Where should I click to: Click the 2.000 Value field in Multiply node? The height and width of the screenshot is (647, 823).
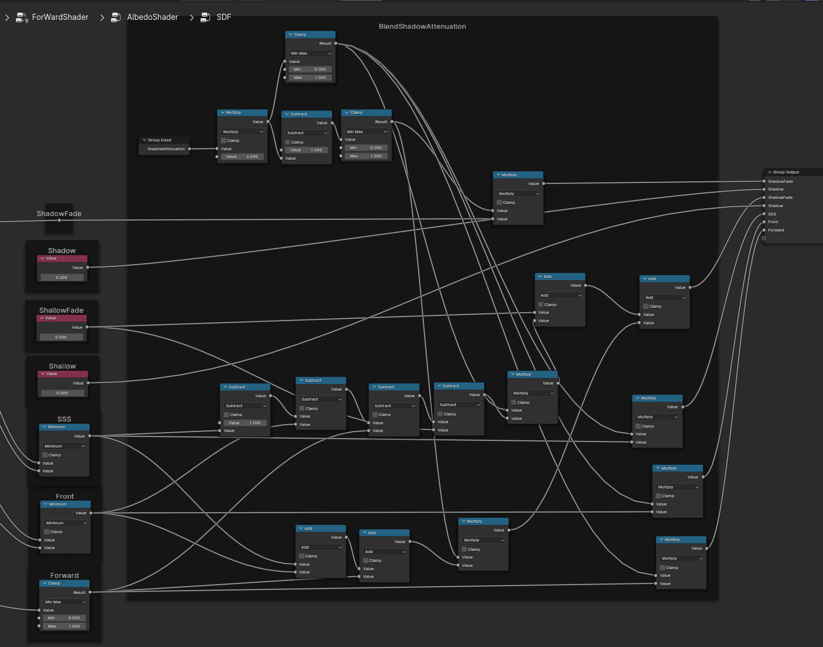pyautogui.click(x=242, y=157)
